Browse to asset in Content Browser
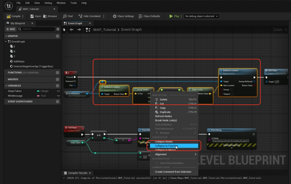 (50, 16)
